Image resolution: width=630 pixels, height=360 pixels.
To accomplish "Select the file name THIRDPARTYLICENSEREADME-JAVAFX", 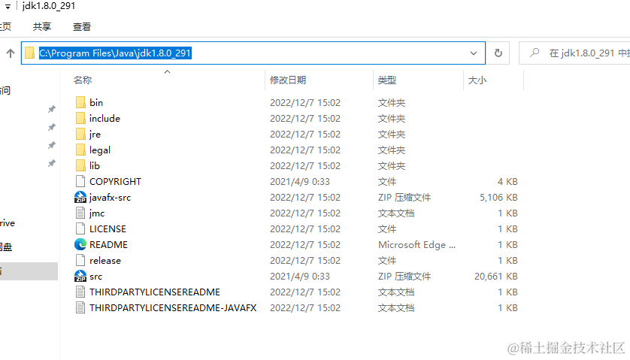I will pyautogui.click(x=173, y=308).
